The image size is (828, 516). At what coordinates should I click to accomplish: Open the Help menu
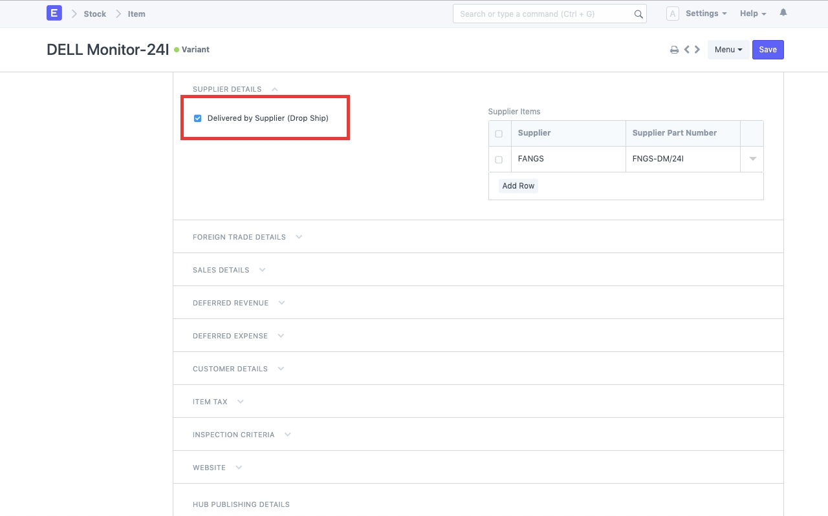click(753, 14)
